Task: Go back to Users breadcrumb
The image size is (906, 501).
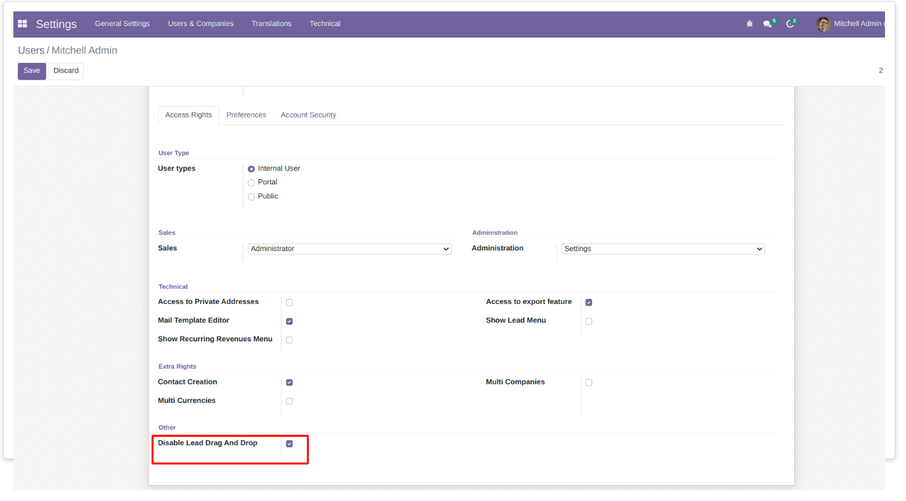Action: [31, 50]
